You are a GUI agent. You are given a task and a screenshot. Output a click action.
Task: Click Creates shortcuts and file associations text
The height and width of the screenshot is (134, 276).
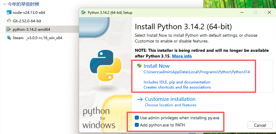pyautogui.click(x=177, y=87)
